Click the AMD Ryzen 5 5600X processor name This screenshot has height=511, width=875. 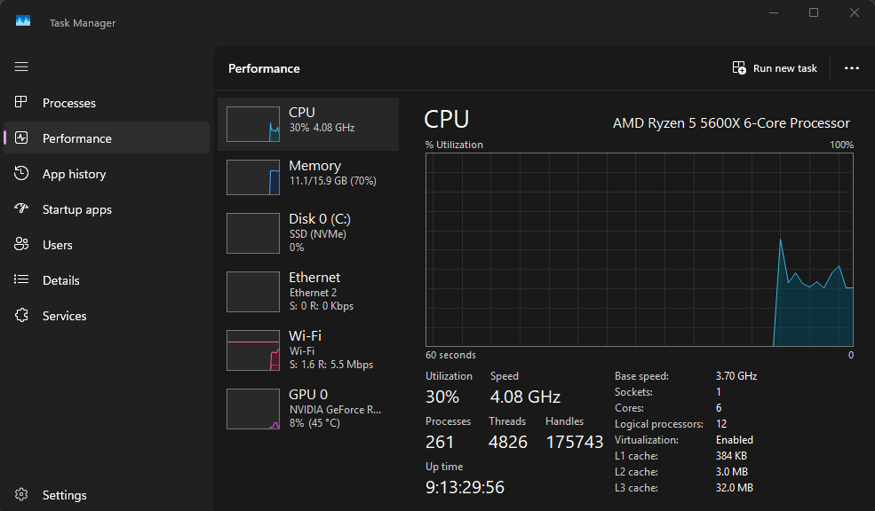click(732, 123)
